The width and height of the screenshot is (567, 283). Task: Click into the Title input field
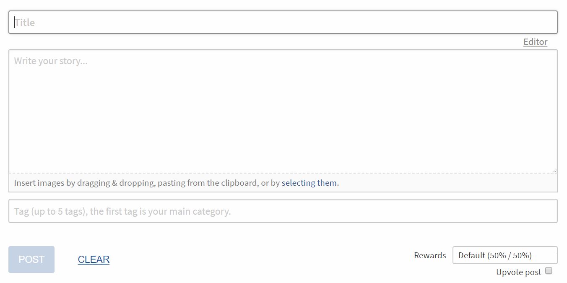click(x=283, y=22)
